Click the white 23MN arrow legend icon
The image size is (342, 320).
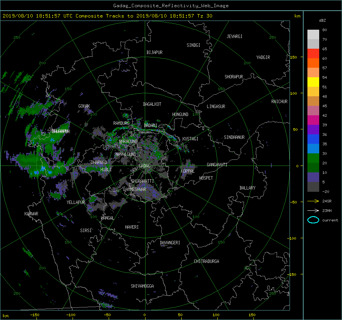[x=313, y=210]
